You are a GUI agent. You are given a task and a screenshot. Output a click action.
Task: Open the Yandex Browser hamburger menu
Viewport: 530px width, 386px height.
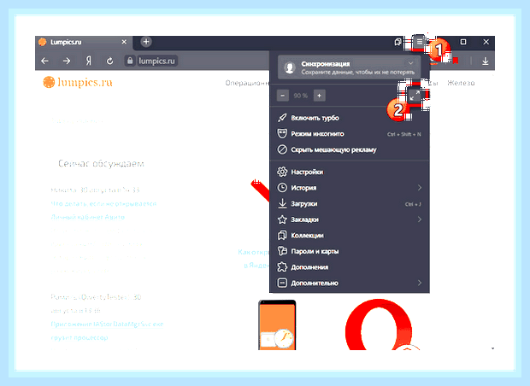coord(419,42)
